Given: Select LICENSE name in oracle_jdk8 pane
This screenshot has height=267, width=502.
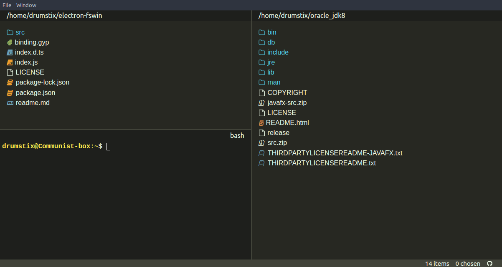Looking at the screenshot, I should (x=282, y=112).
